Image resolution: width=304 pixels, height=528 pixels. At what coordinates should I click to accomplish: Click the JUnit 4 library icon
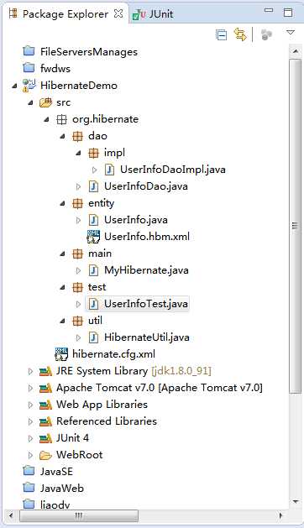pos(45,438)
